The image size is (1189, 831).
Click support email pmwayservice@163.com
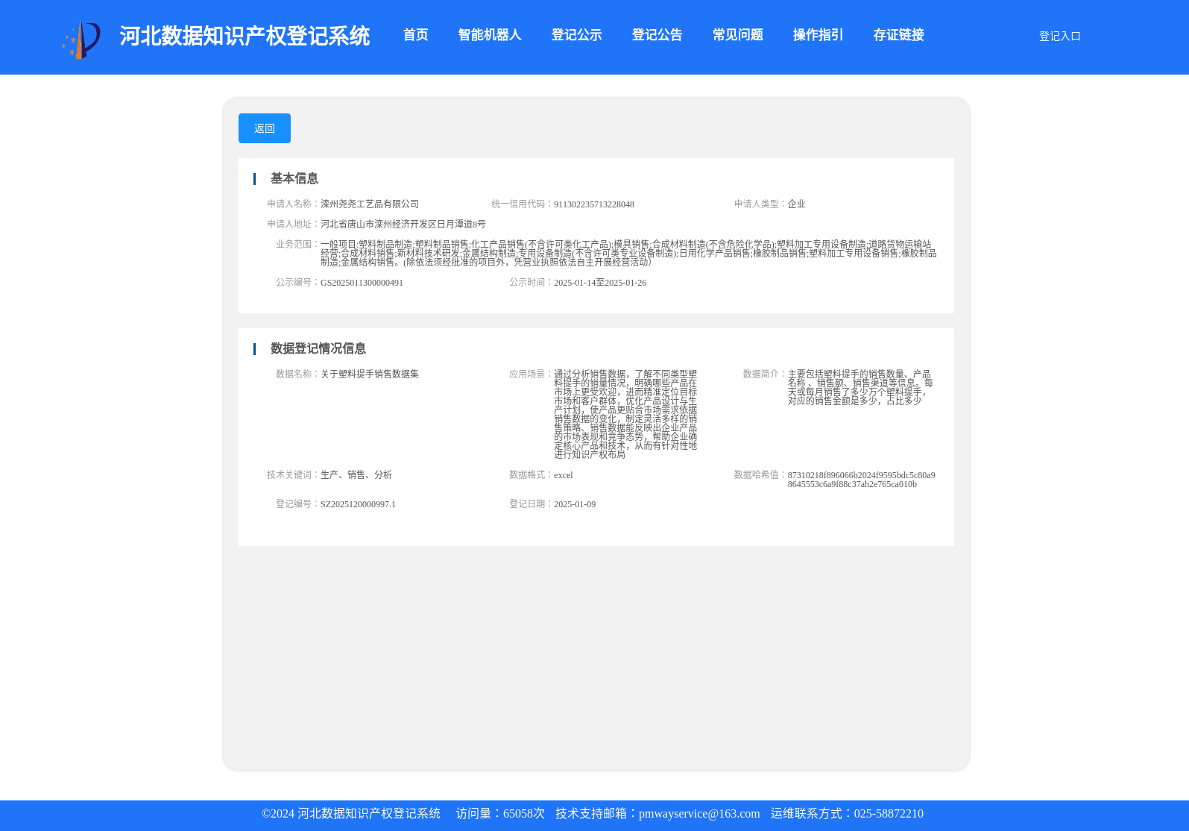point(699,814)
